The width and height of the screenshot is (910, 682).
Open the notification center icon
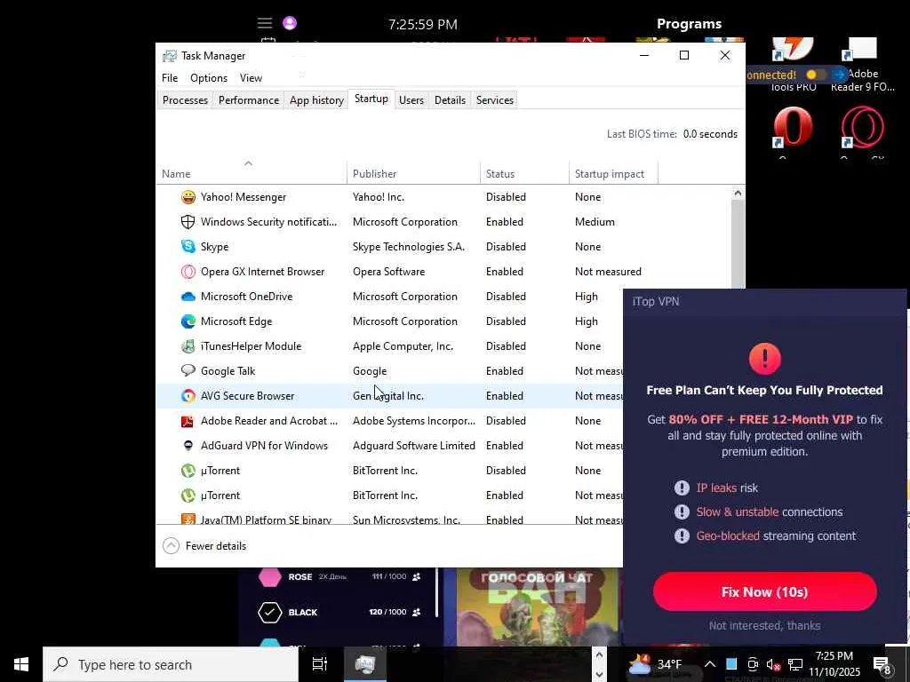[882, 664]
